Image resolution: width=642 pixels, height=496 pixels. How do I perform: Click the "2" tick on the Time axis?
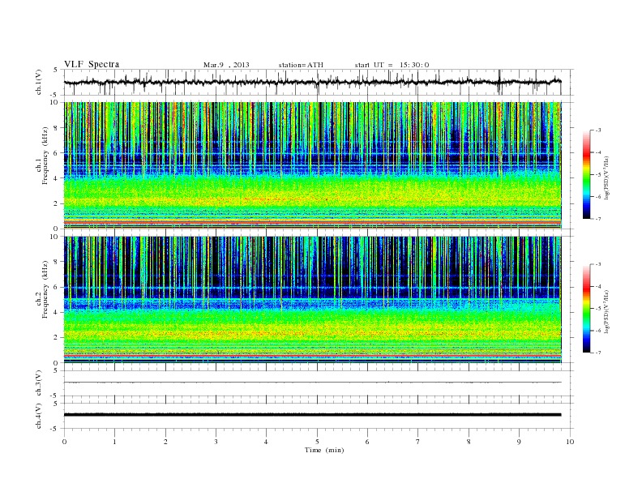(165, 442)
